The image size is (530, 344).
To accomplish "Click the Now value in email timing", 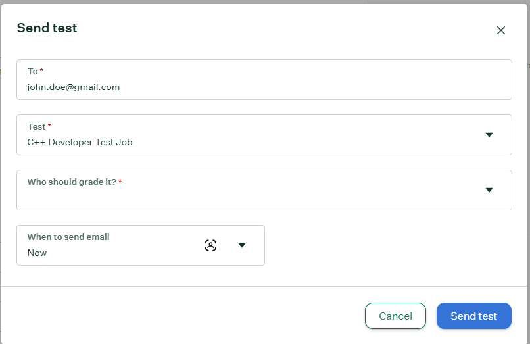I will [37, 253].
